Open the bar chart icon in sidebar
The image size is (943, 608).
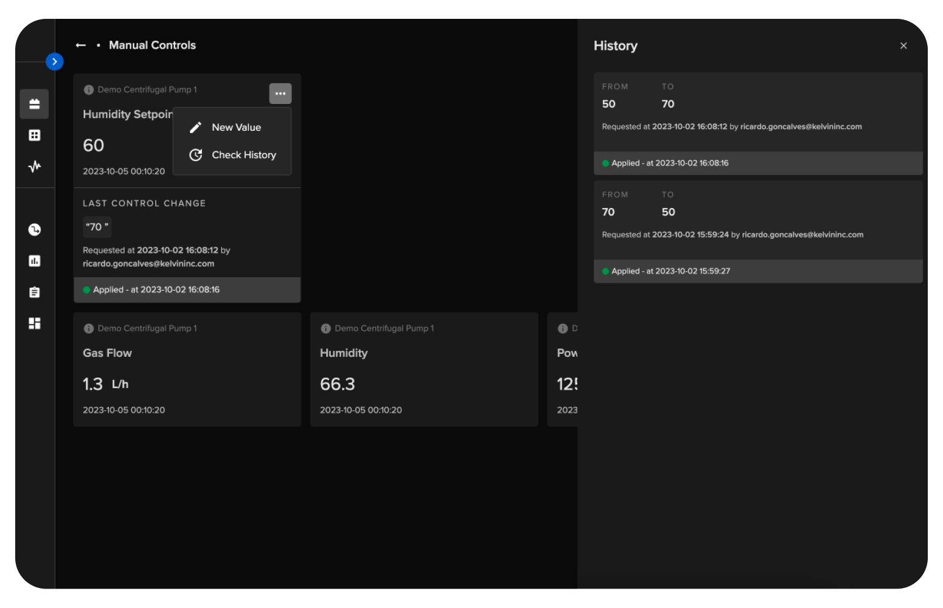[x=35, y=261]
